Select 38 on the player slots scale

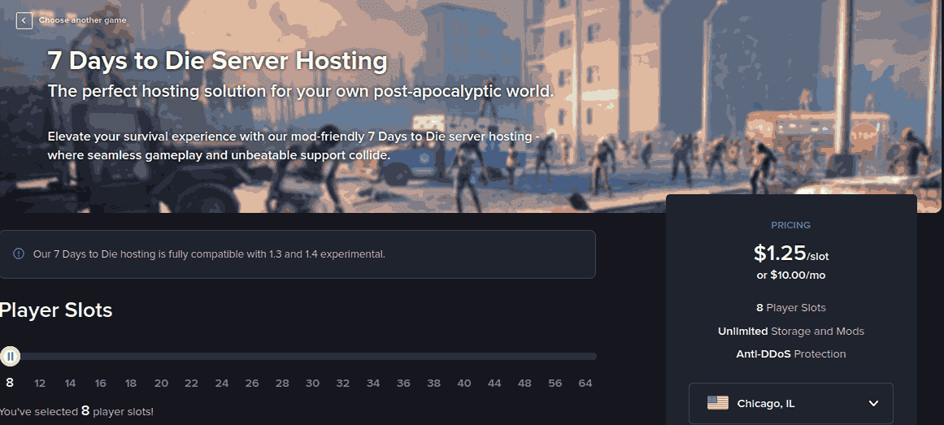[433, 383]
